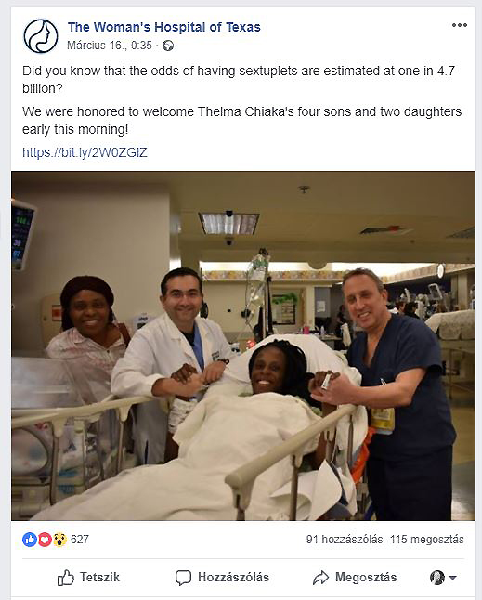Expand the profile selector dropdown arrow
Screen dimensions: 482x600
(452, 578)
